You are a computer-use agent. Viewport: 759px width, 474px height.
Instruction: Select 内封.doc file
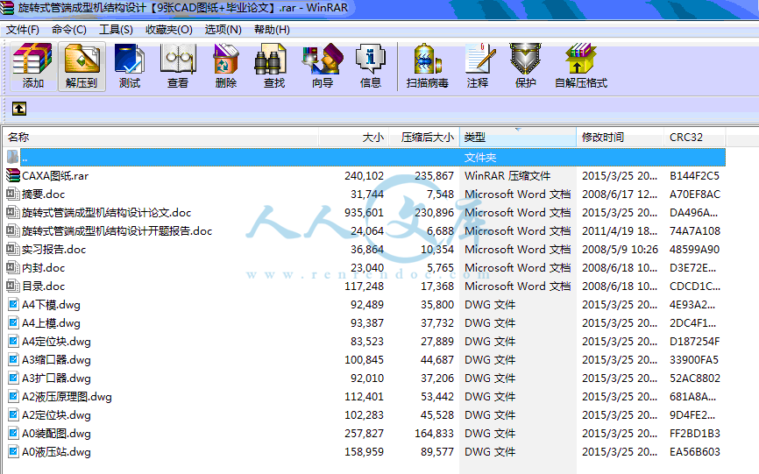[x=43, y=267]
